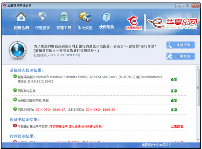The height and width of the screenshot is (149, 202).
Task: Click green check beside 网络时间为 row
Action: (15, 109)
